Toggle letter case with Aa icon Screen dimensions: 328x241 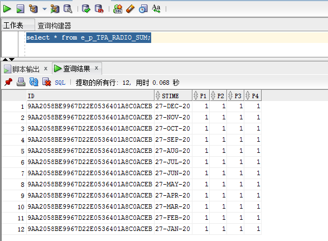point(156,9)
